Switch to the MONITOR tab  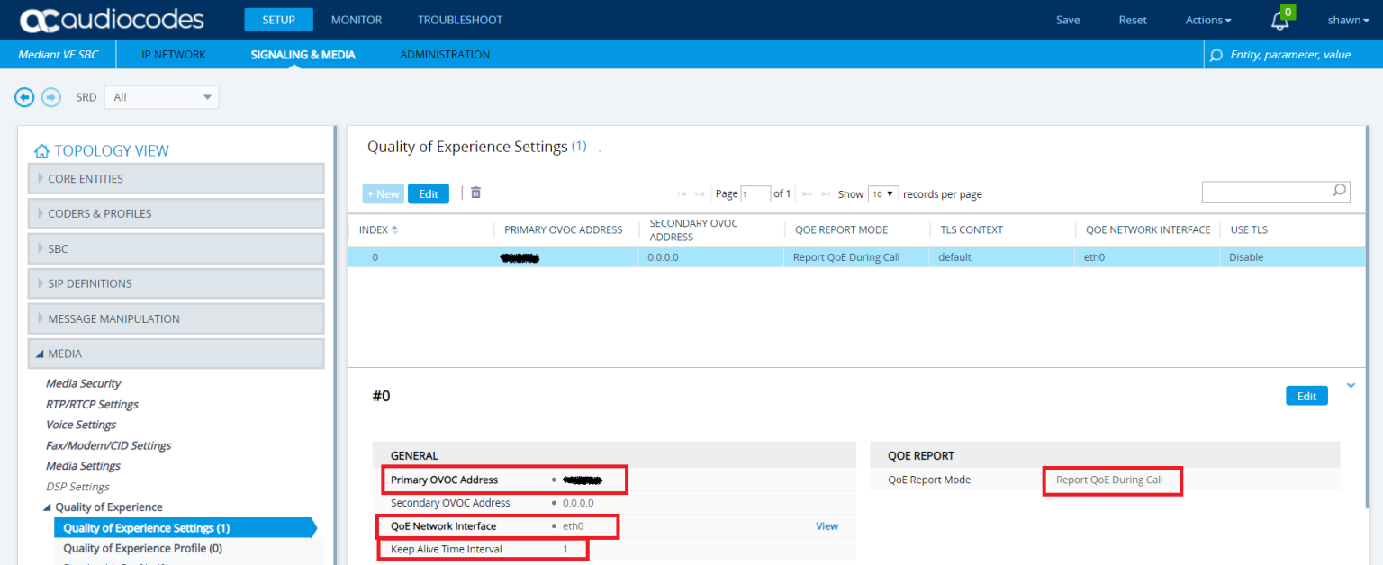(x=357, y=20)
